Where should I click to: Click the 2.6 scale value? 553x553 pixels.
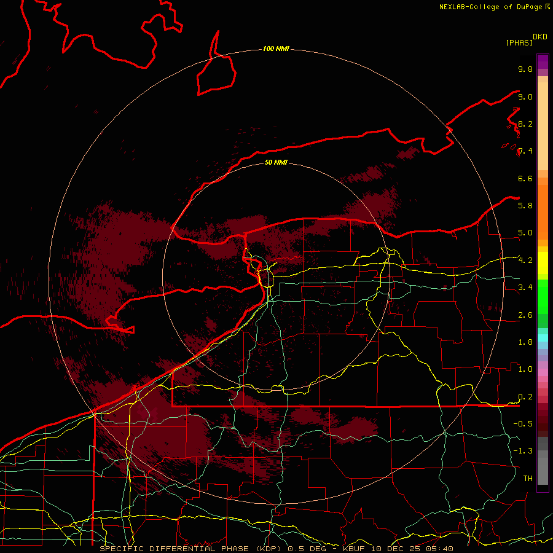(525, 315)
